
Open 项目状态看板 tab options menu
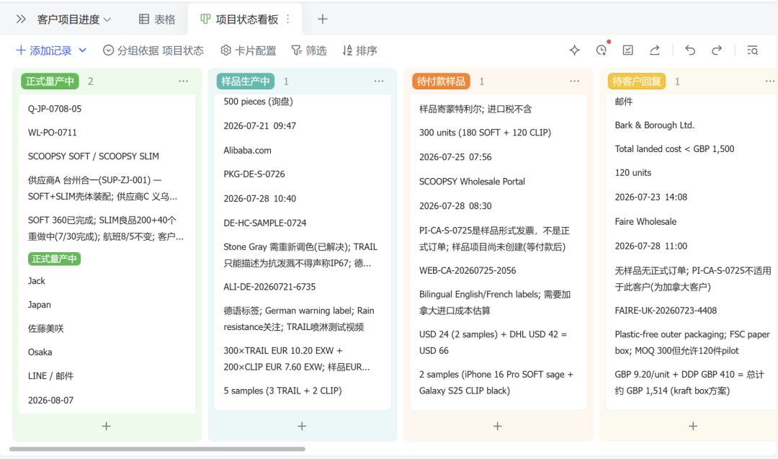[288, 19]
